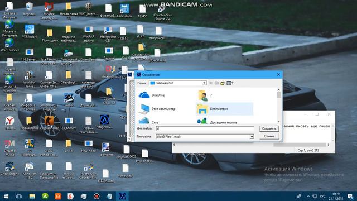This screenshot has height=201, width=357.
Task: Select the World of Tanks desktop icon
Action: tap(30, 79)
